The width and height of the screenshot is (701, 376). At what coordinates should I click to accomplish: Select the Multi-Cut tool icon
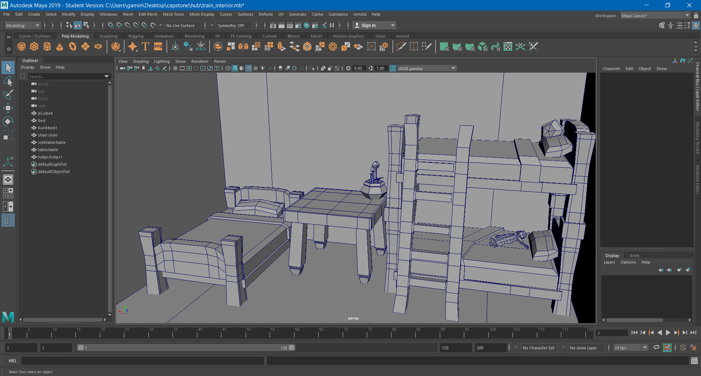coord(401,46)
